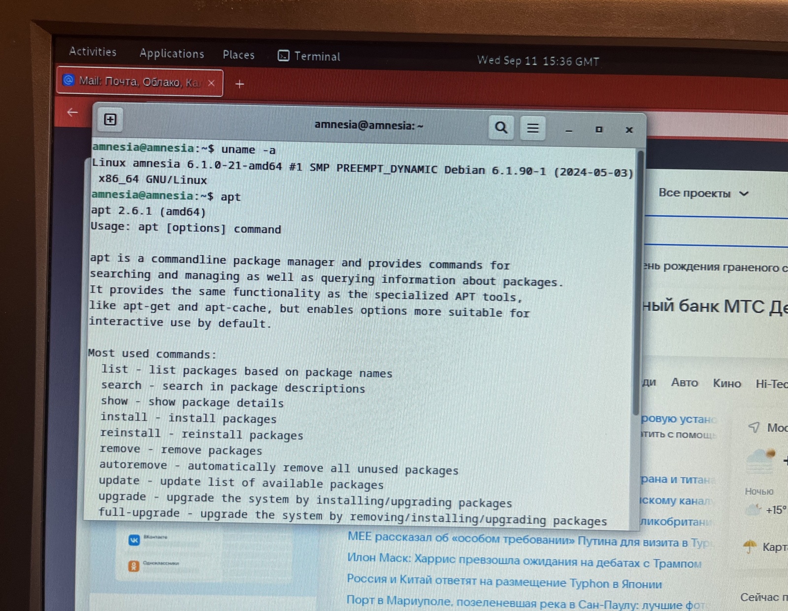This screenshot has height=611, width=788.
Task: Click the top bar clock Wed Sep 11
Action: [538, 61]
